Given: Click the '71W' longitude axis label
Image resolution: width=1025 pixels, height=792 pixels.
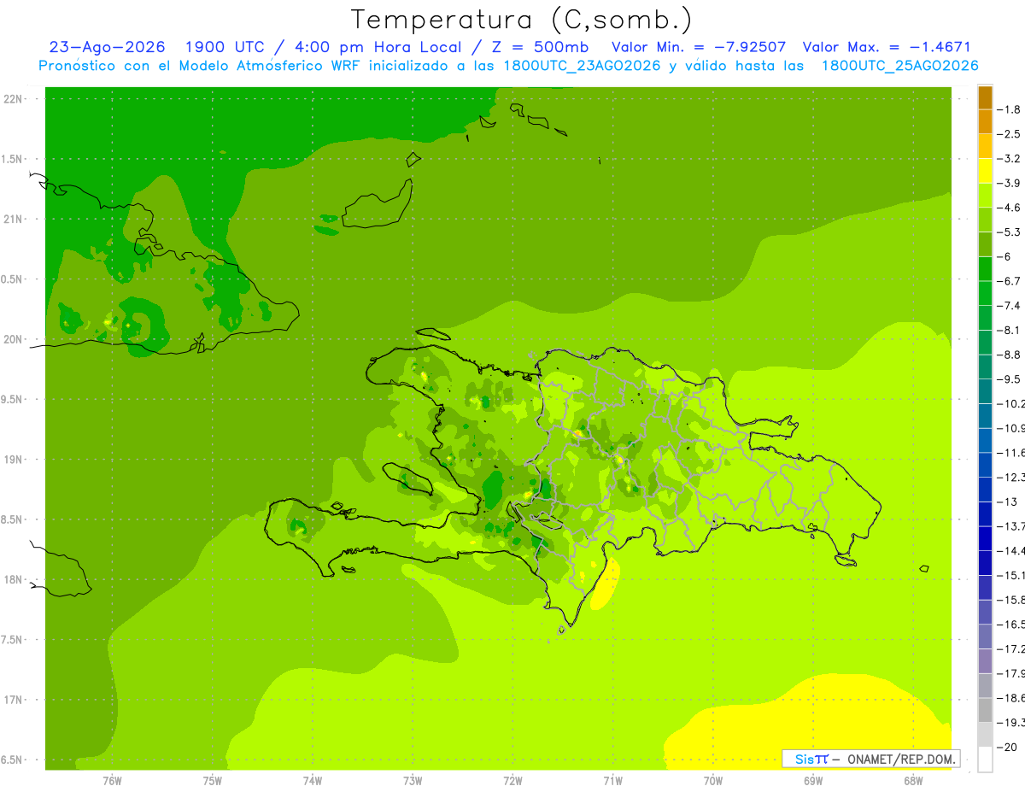Looking at the screenshot, I should 612,781.
